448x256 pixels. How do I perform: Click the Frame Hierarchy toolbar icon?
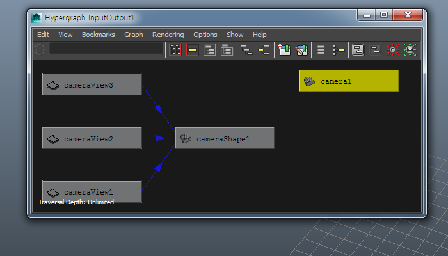[209, 50]
